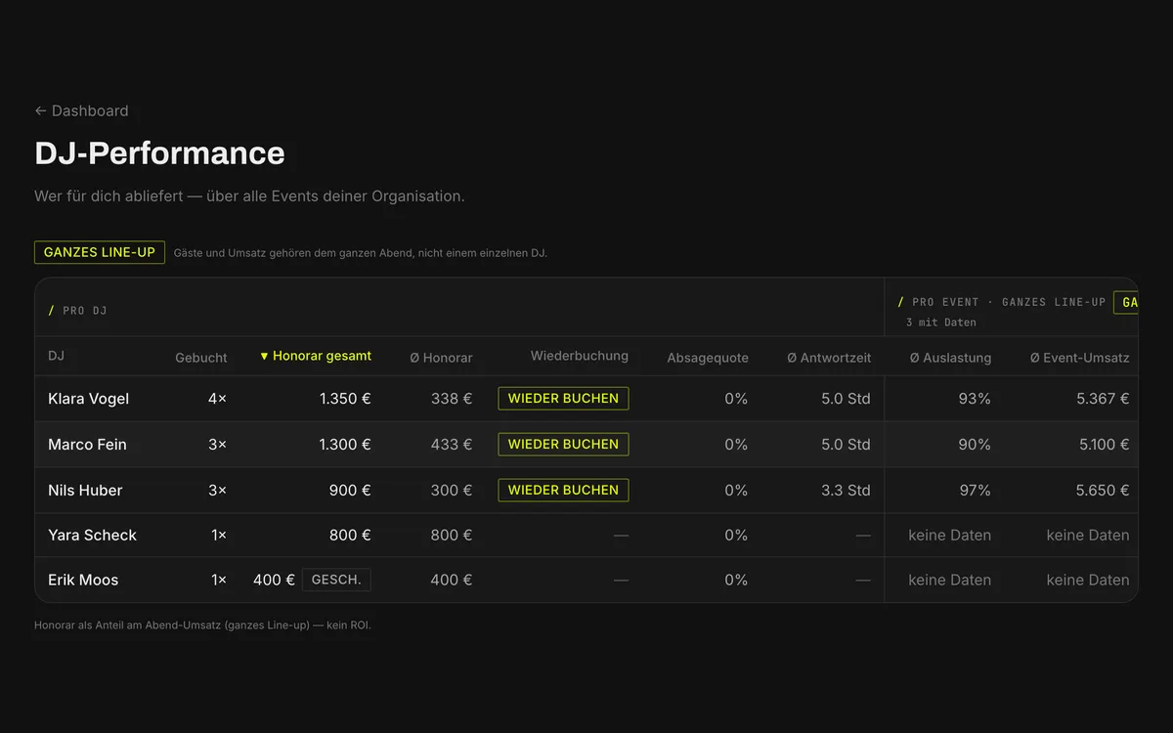
Task: Click the 1.300 € total fee cell
Action: click(345, 445)
